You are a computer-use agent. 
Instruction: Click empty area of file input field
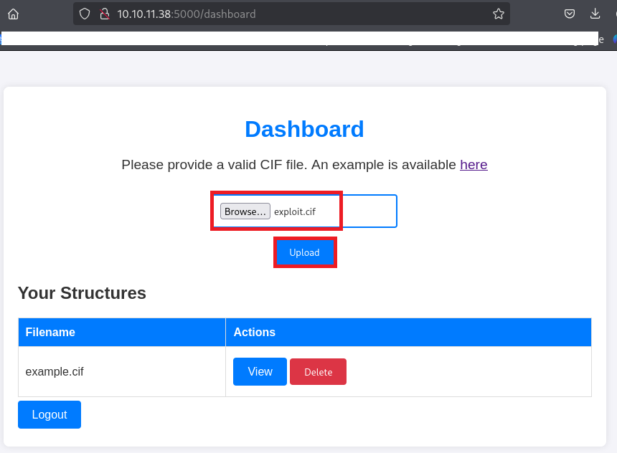[x=369, y=211]
